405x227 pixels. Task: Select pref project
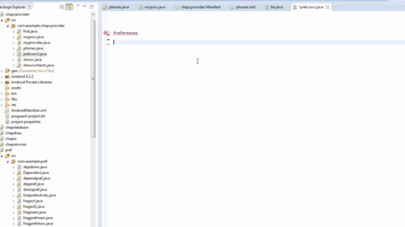8,150
